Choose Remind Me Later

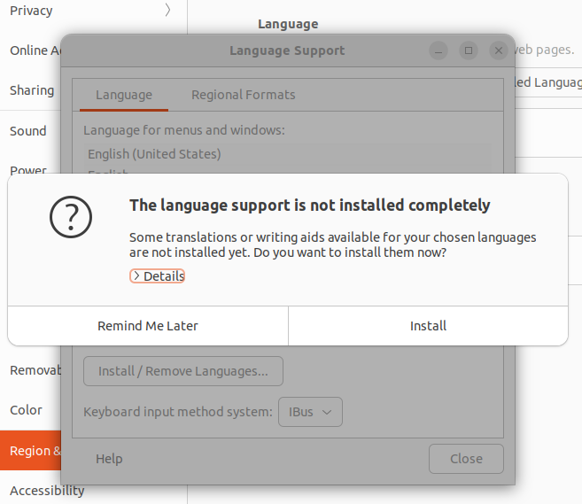coord(148,326)
